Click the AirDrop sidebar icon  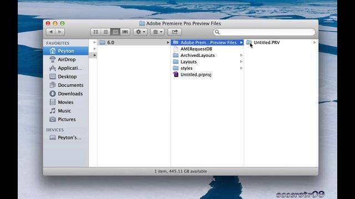53,59
